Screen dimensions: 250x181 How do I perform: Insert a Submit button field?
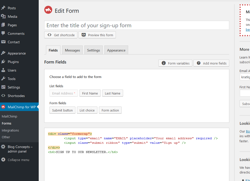pos(62,110)
